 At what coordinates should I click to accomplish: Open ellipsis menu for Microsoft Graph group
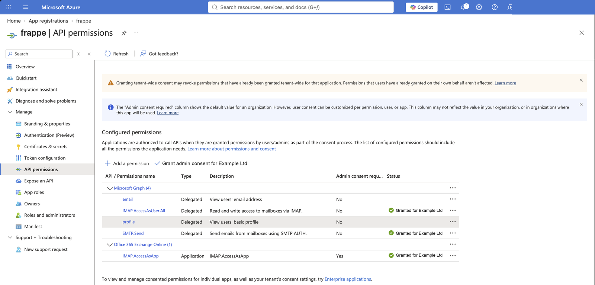click(x=453, y=188)
